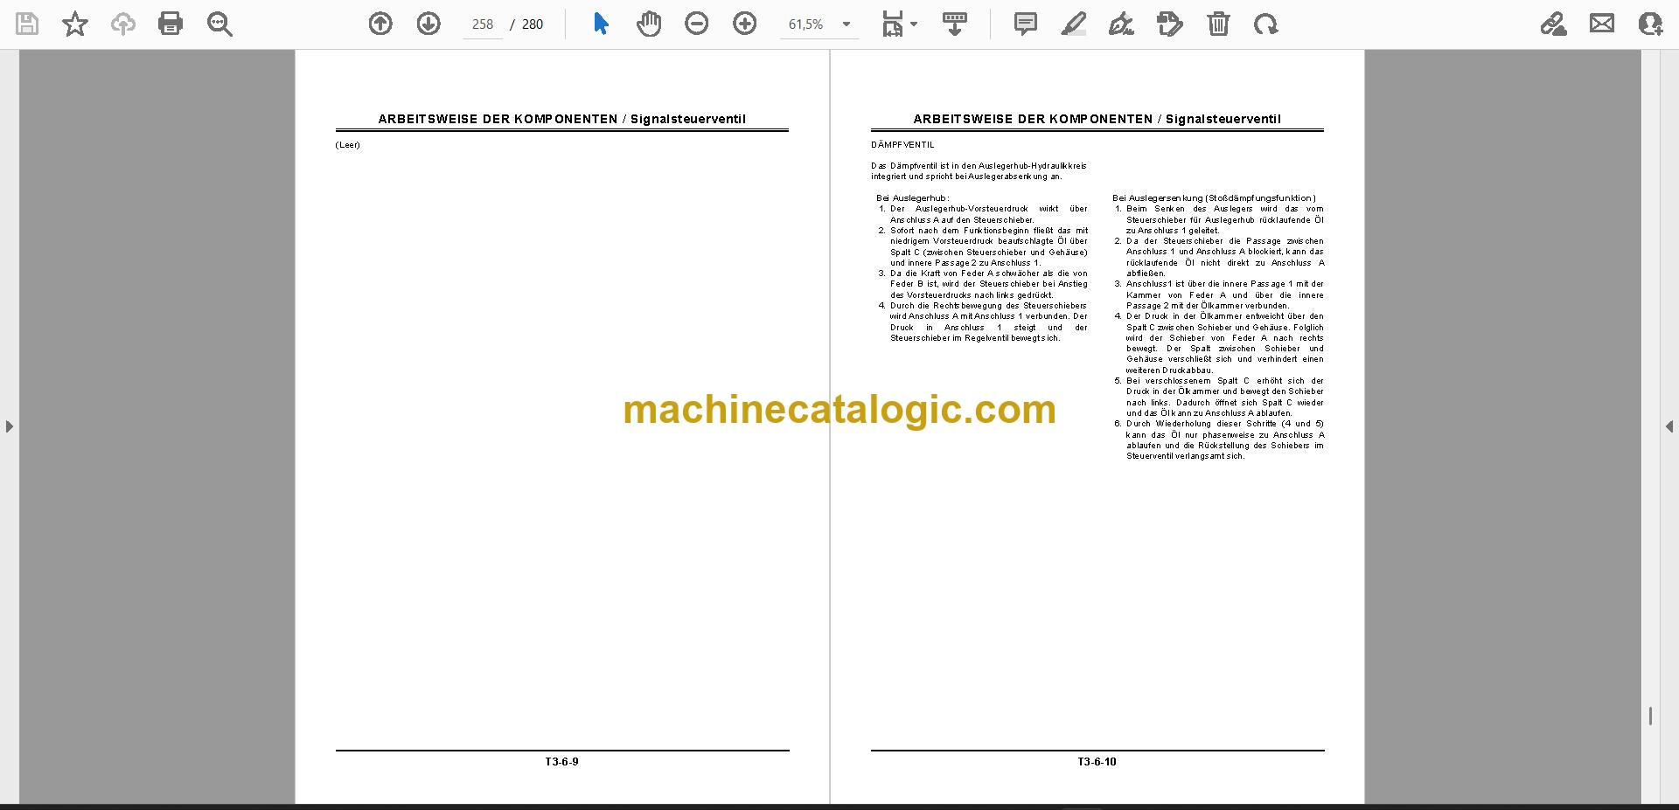Expand the left navigation pane arrow
This screenshot has height=810, width=1679.
click(9, 426)
